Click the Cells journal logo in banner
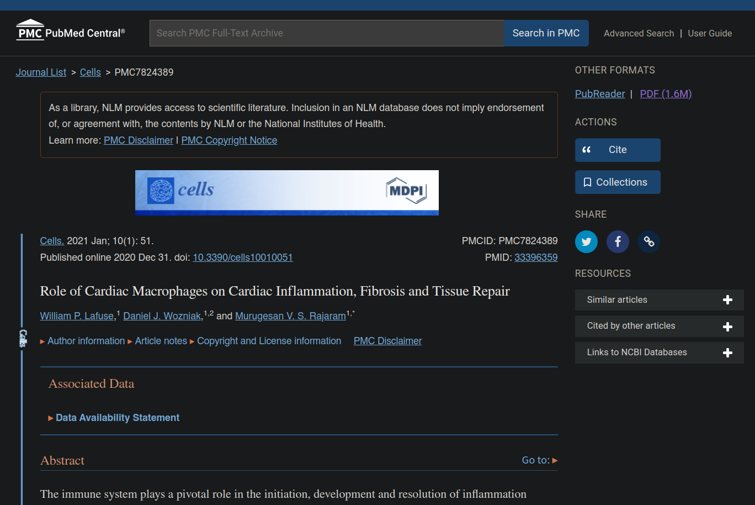Viewport: 755px width, 505px height. [x=181, y=190]
